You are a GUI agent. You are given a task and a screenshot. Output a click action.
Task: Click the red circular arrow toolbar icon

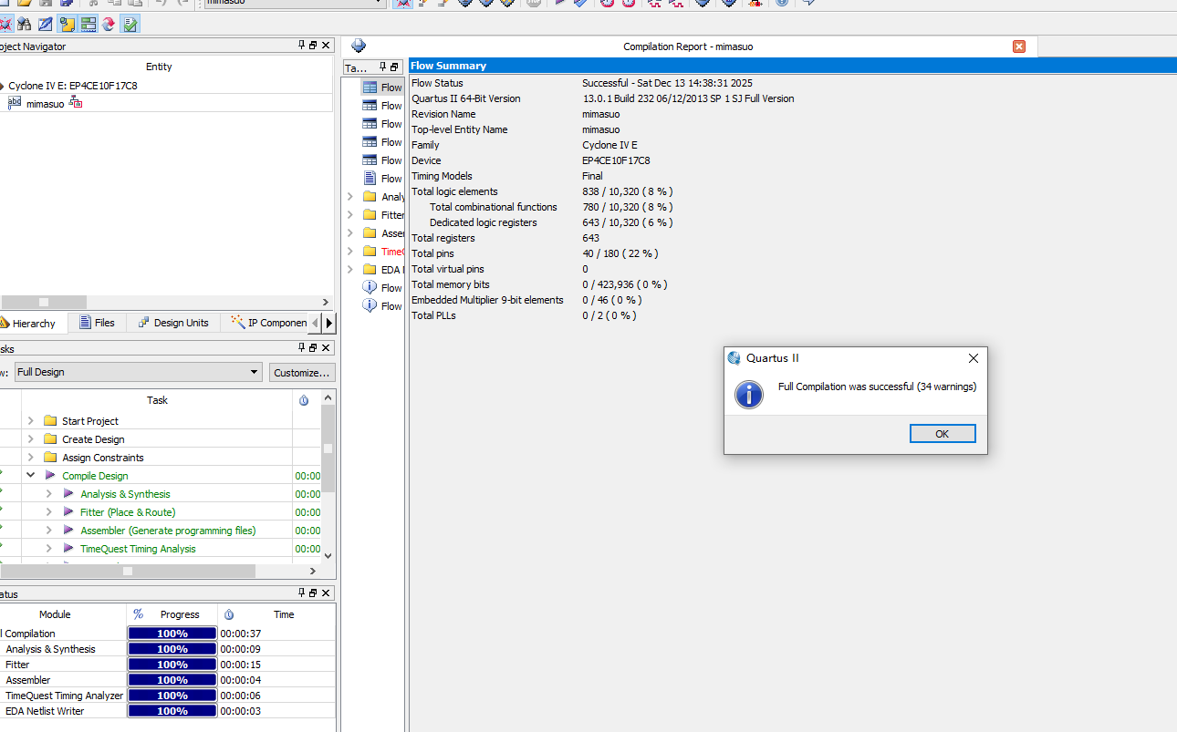[109, 25]
